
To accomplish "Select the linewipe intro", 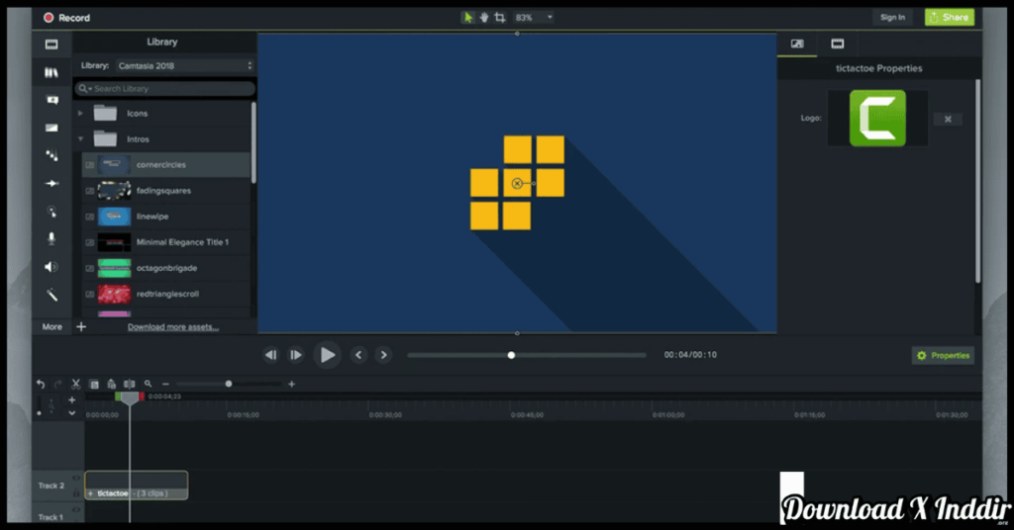I will point(166,217).
